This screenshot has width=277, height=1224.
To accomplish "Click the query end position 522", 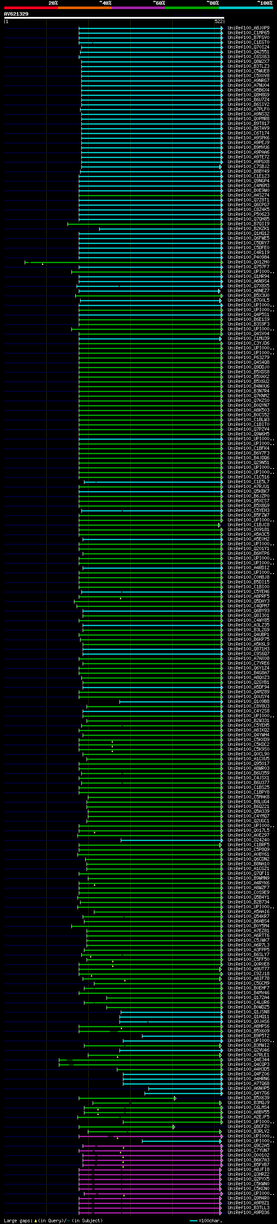I will [x=219, y=21].
